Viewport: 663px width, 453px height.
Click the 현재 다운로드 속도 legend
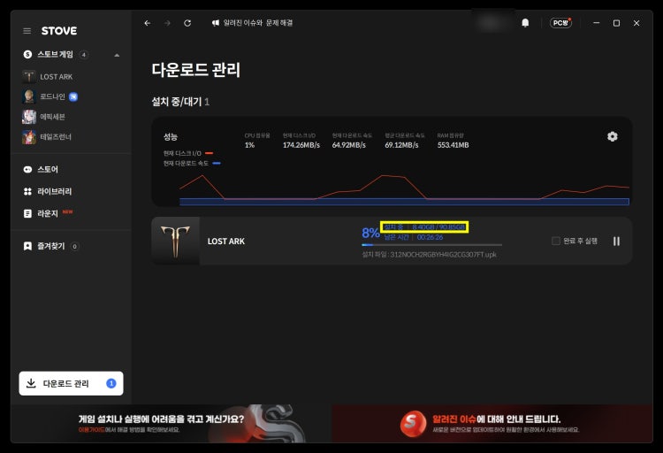pos(192,163)
